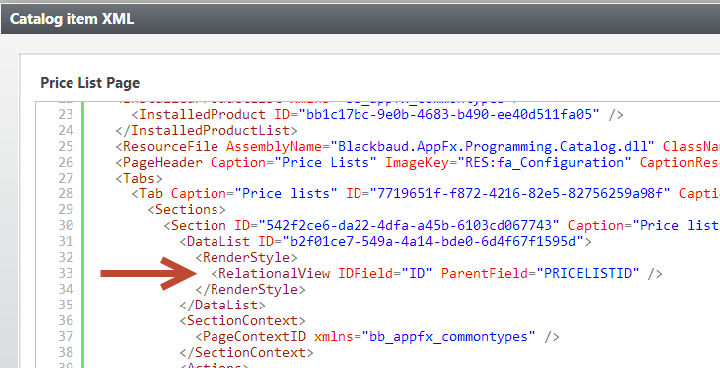This screenshot has width=720, height=368.
Task: Click the bb_appfx_commontypes value on line 37
Action: [449, 336]
